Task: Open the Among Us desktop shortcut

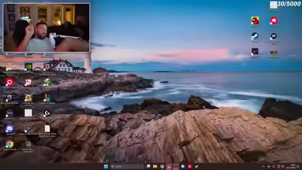Action: coord(255,20)
